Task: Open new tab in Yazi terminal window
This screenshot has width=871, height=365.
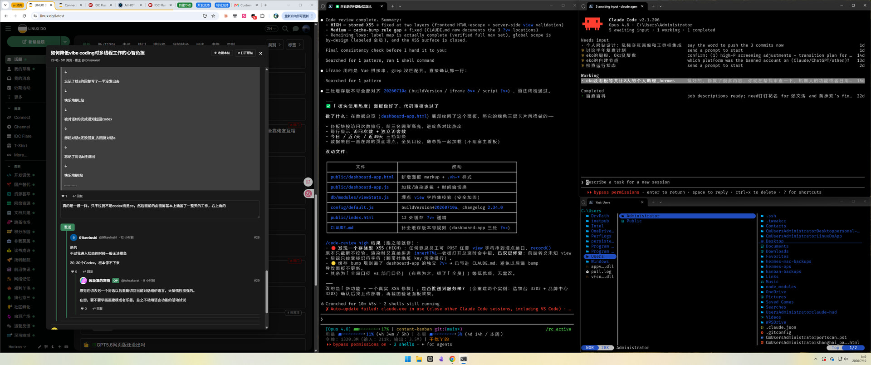Action: (653, 202)
